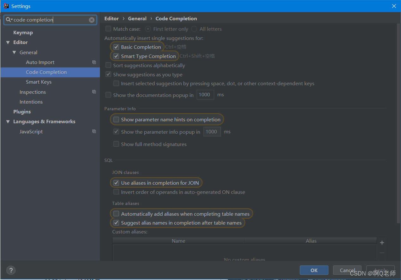This screenshot has height=280, width=401.
Task: Open the Intentions settings page
Action: (x=31, y=102)
